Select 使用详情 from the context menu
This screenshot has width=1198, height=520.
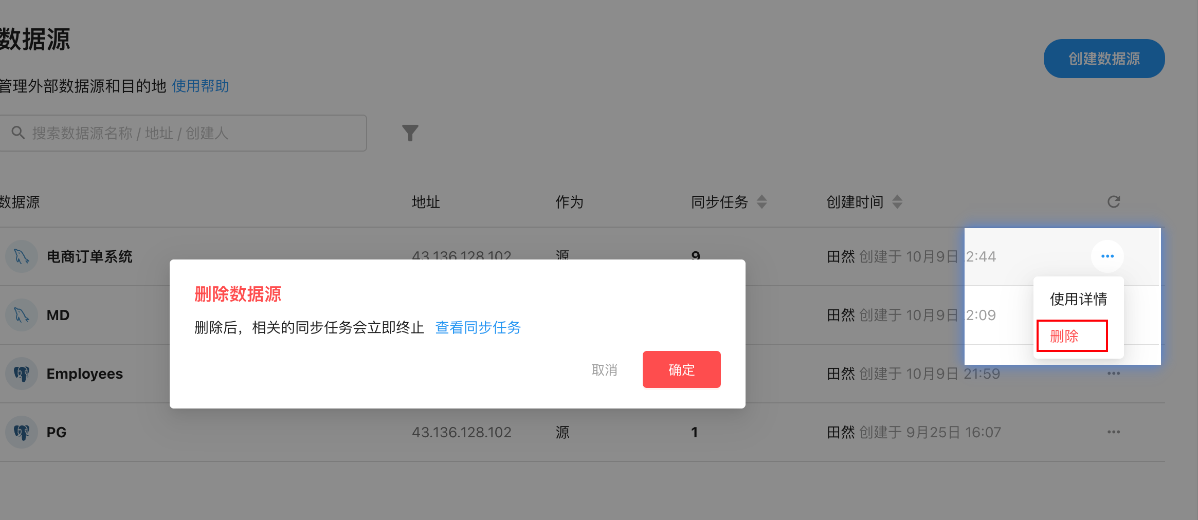point(1078,299)
